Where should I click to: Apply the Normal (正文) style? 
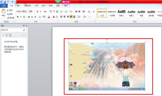102,13
